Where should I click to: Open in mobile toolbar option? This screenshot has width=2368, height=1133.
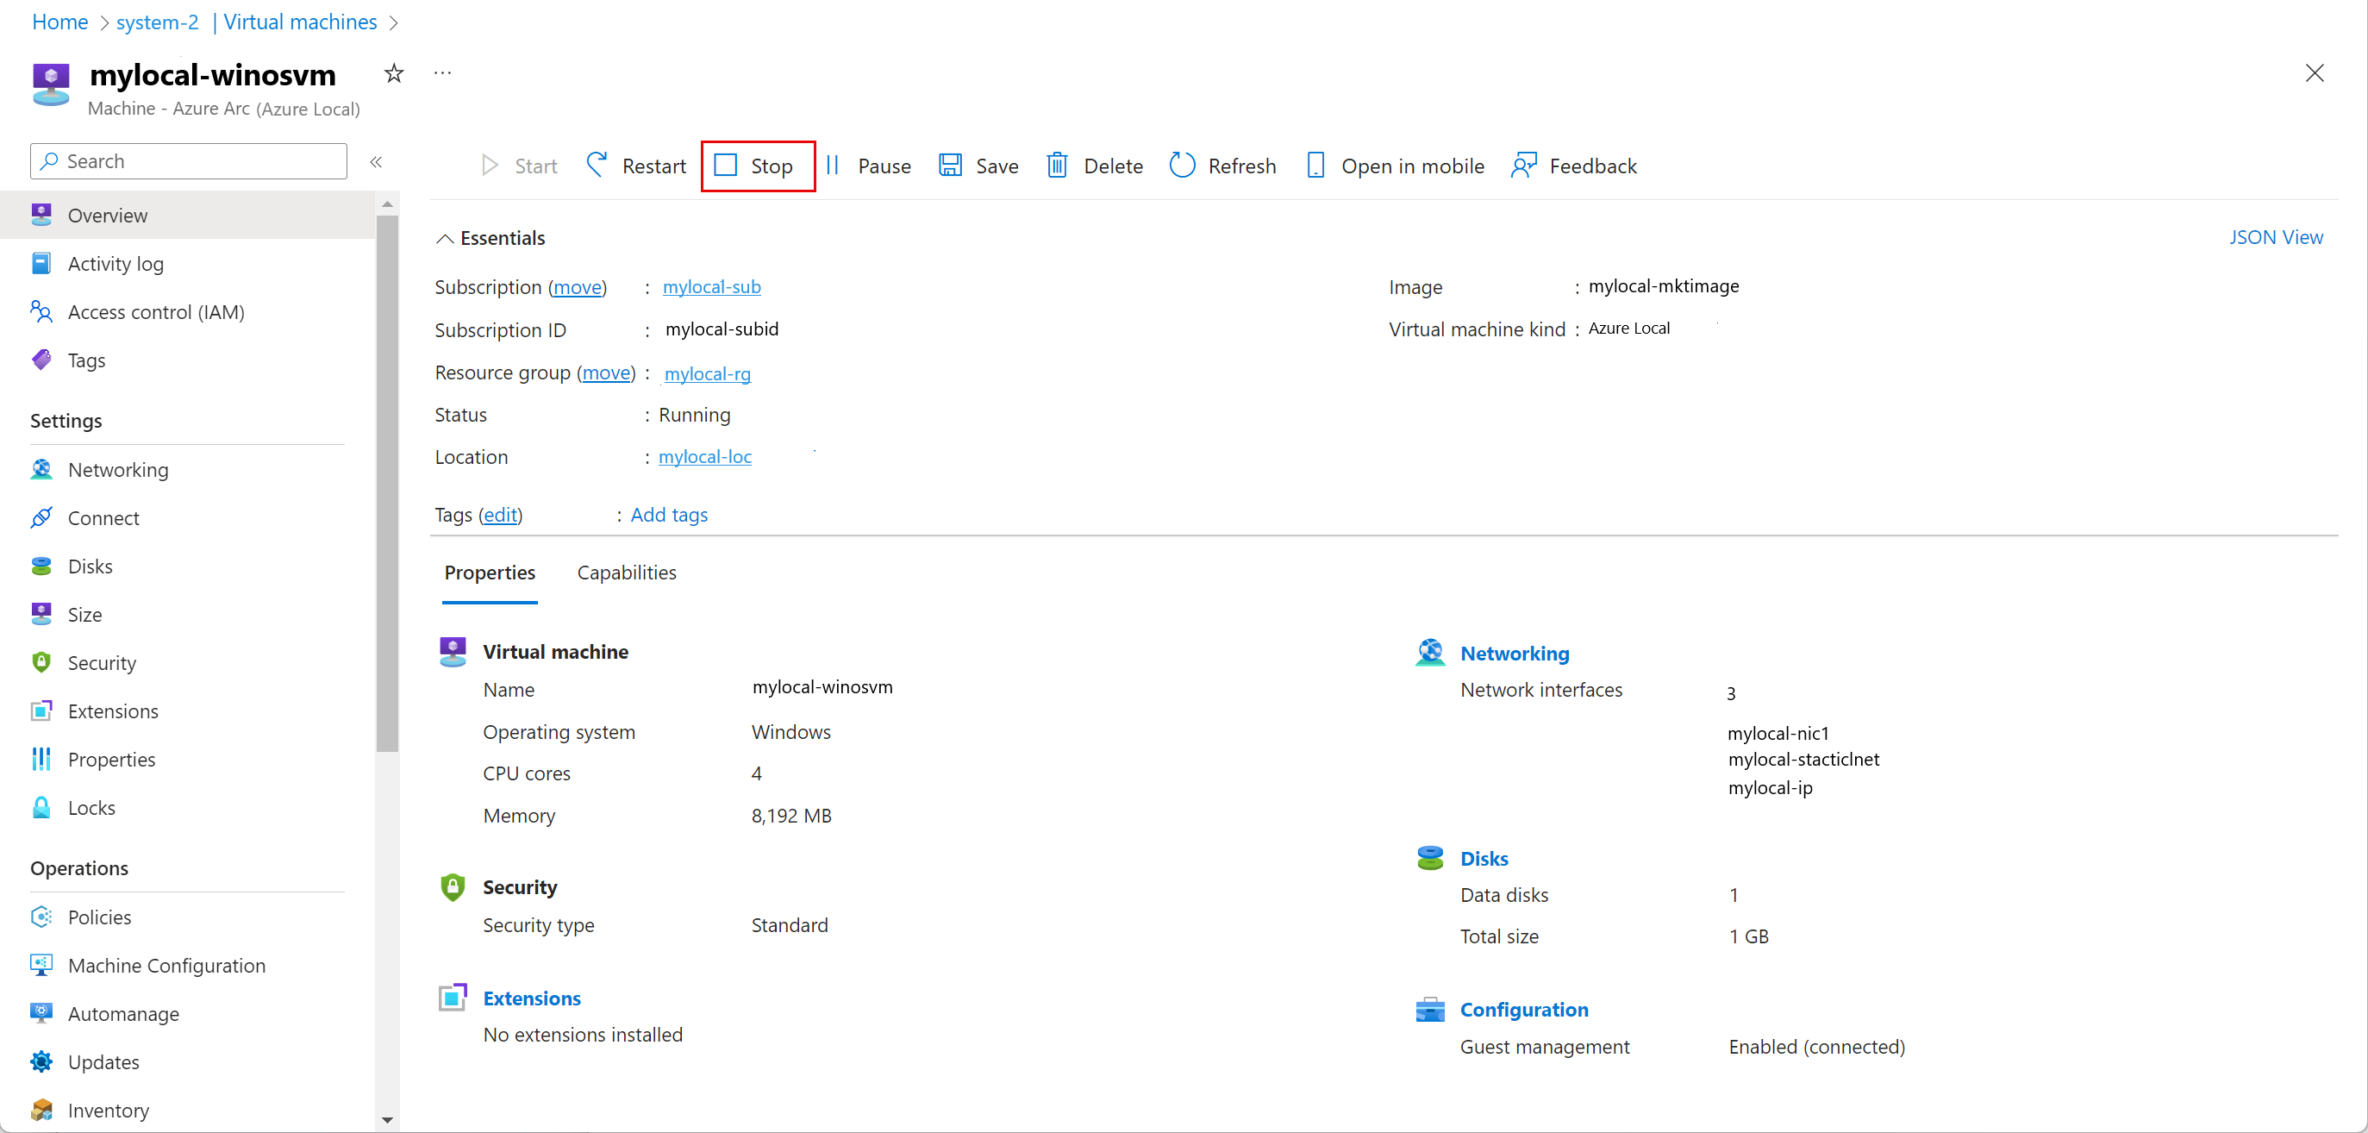pyautogui.click(x=1396, y=166)
